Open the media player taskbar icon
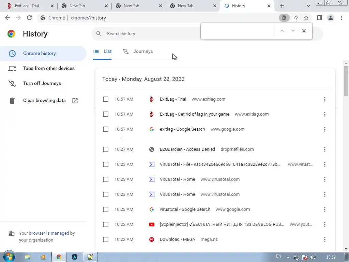This screenshot has width=349, height=262. [43, 257]
